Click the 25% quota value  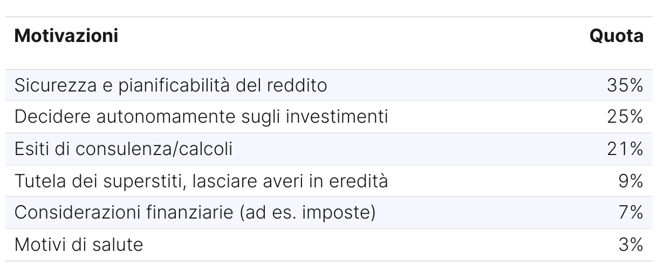coord(625,117)
